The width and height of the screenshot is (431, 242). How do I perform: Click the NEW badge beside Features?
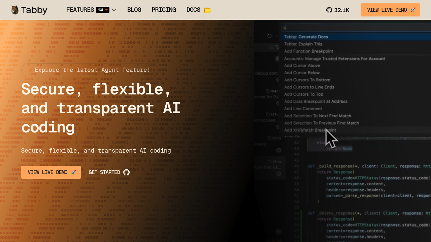(x=102, y=10)
